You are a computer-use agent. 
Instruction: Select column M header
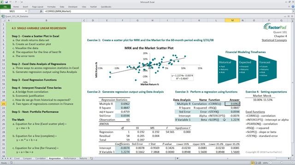pos(232,20)
